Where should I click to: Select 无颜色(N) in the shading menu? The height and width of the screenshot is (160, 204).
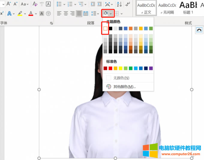[x=121, y=78]
